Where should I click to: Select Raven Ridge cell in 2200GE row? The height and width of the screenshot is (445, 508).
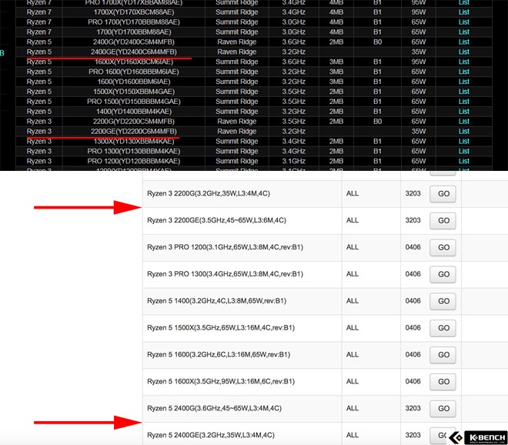237,131
